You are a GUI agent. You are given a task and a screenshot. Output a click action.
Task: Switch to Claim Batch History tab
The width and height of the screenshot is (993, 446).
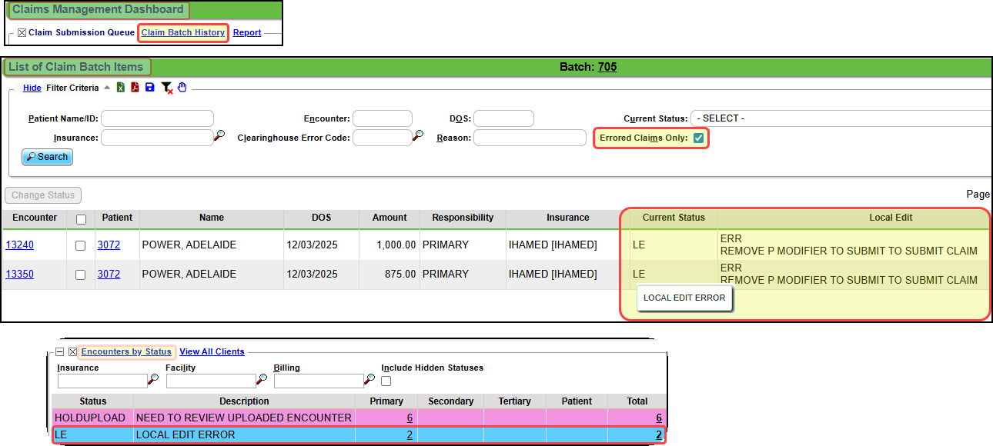(183, 32)
